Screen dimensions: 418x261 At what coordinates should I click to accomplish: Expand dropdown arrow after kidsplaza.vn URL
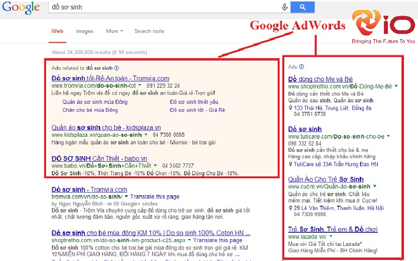(146, 135)
